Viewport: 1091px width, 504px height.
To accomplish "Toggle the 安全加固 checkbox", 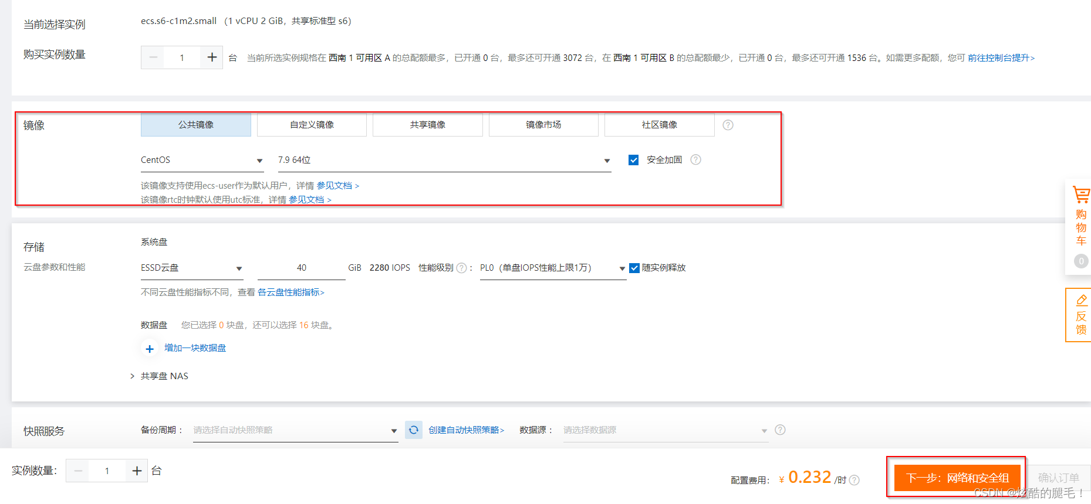I will (633, 160).
